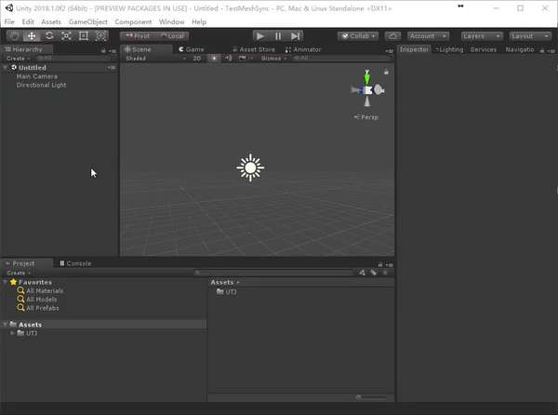Save search star icon in Project
The image size is (558, 415).
pos(385,273)
